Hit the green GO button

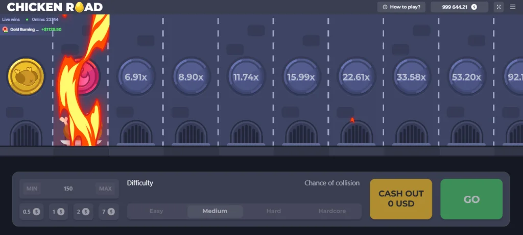tap(471, 199)
